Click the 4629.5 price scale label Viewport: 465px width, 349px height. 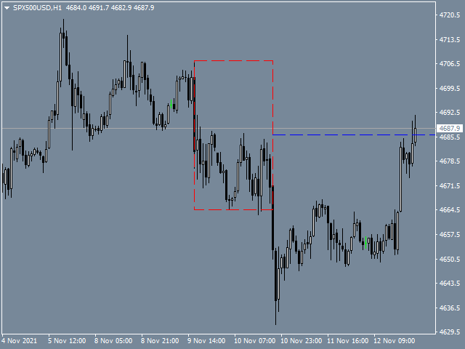pyautogui.click(x=450, y=332)
